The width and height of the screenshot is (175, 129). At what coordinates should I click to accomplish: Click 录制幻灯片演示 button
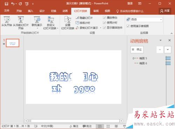[x=87, y=28]
